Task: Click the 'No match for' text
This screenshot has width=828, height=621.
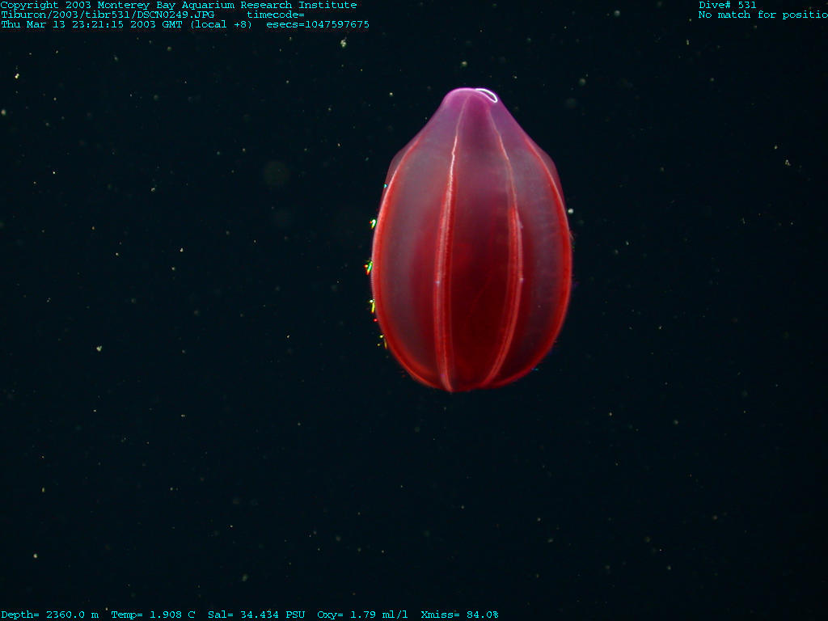Action: coord(725,15)
